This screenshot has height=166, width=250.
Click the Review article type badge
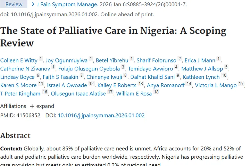[x=14, y=4]
